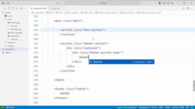195x109 pixels.
Task: Create new file in explorer
Action: tap(9, 8)
